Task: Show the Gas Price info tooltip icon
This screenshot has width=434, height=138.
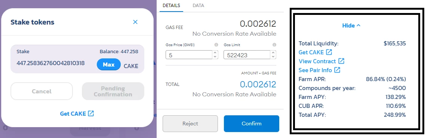Action: [216, 45]
